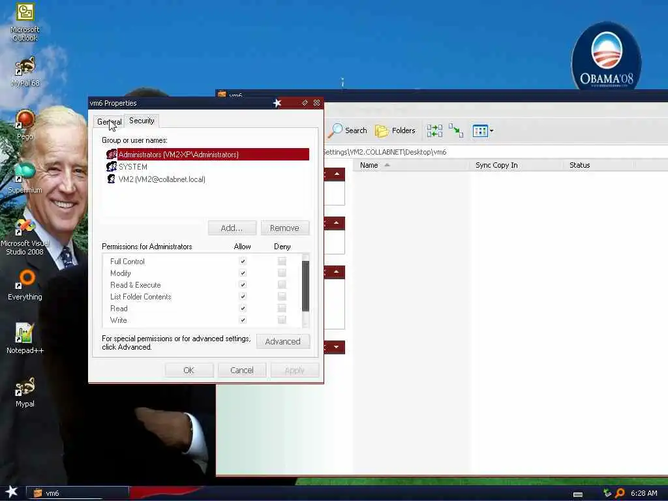Image resolution: width=668 pixels, height=501 pixels.
Task: Click OK in vm6 Properties
Action: click(x=189, y=371)
